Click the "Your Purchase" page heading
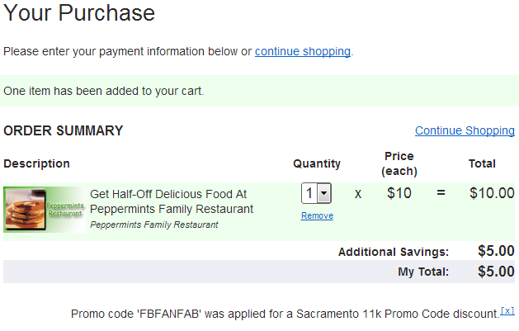The width and height of the screenshot is (519, 331). (x=79, y=13)
